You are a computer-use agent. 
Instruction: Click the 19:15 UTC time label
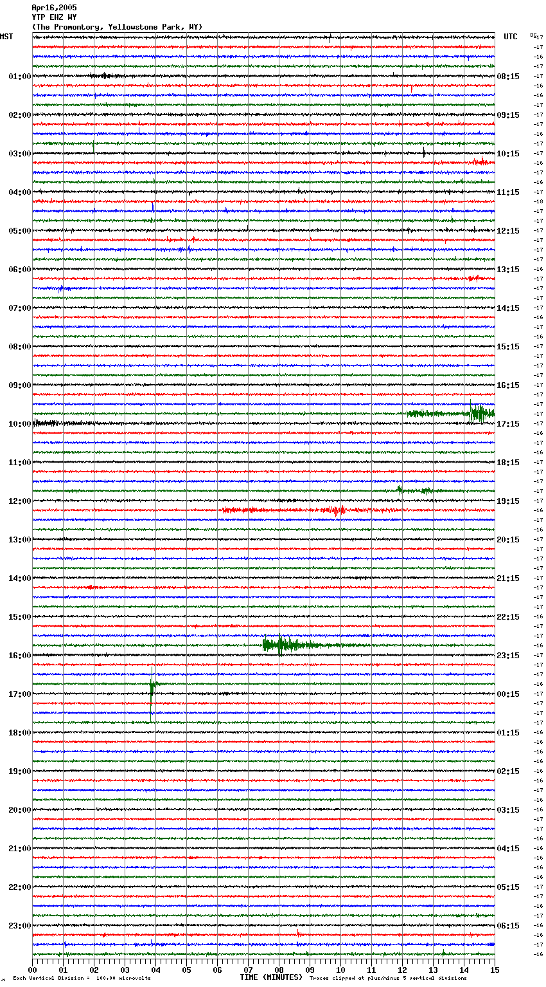tap(508, 501)
